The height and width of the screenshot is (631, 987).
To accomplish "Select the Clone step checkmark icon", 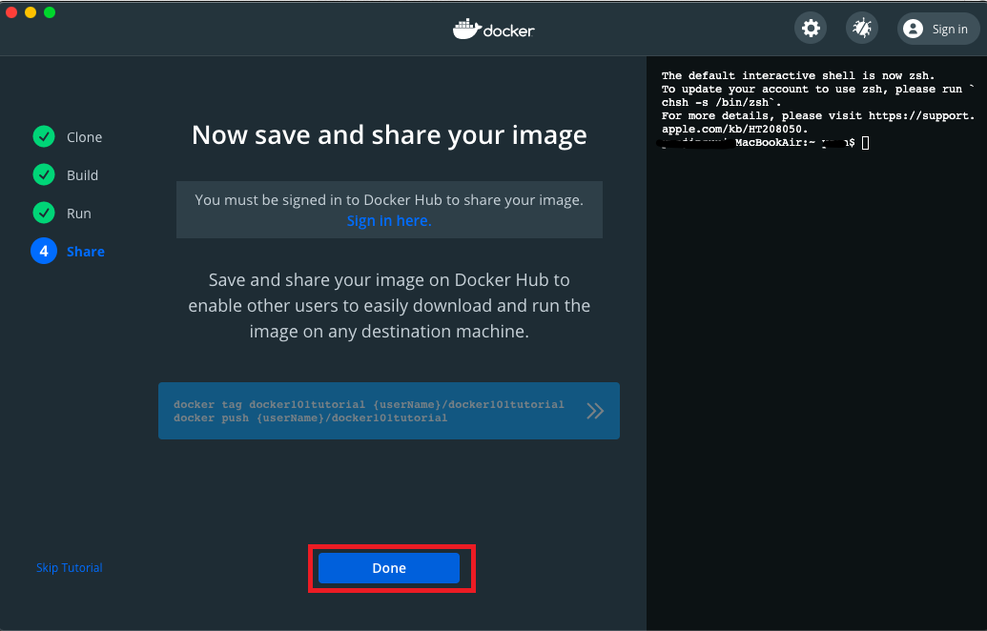I will (x=44, y=136).
